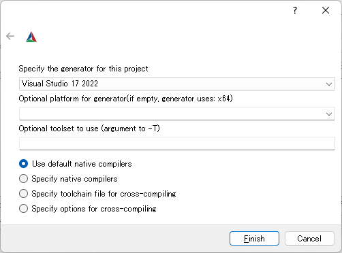Click inside the empty platform combo box
The width and height of the screenshot is (342, 253).
click(177, 114)
